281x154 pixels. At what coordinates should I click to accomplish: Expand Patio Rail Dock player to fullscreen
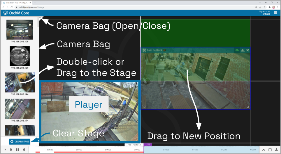[144, 50]
